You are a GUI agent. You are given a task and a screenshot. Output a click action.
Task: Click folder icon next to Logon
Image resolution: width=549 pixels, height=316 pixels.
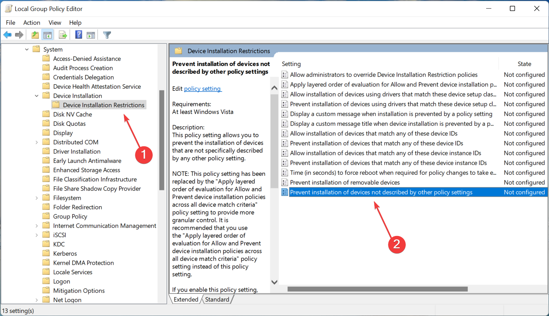pyautogui.click(x=46, y=281)
